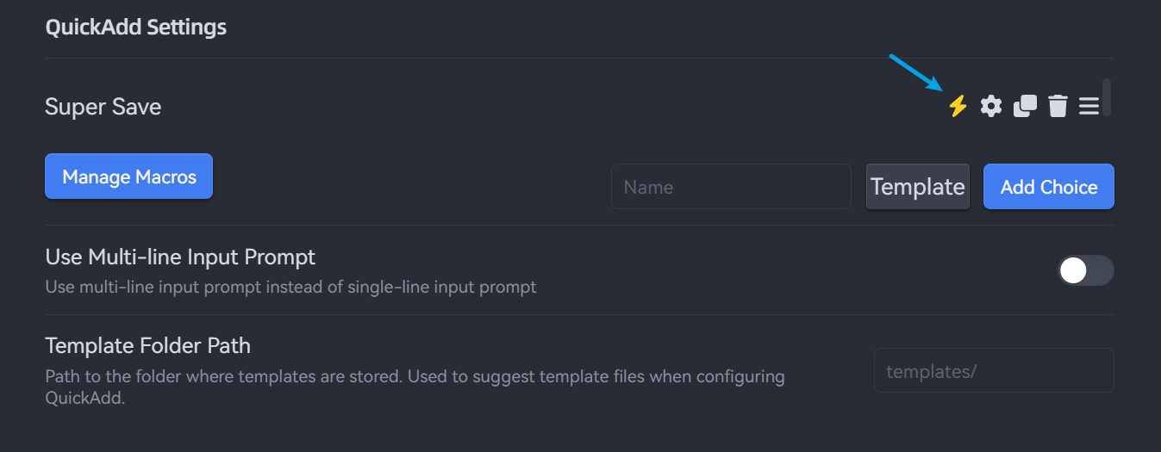
Task: Focus the choice Name input field
Action: pos(731,187)
